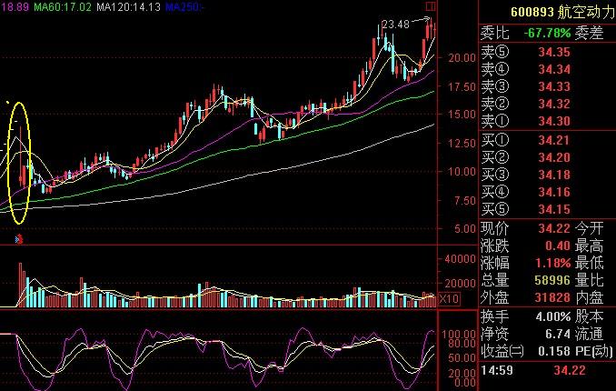Click the 现价 value 34.22
The image size is (616, 391).
pyautogui.click(x=554, y=228)
